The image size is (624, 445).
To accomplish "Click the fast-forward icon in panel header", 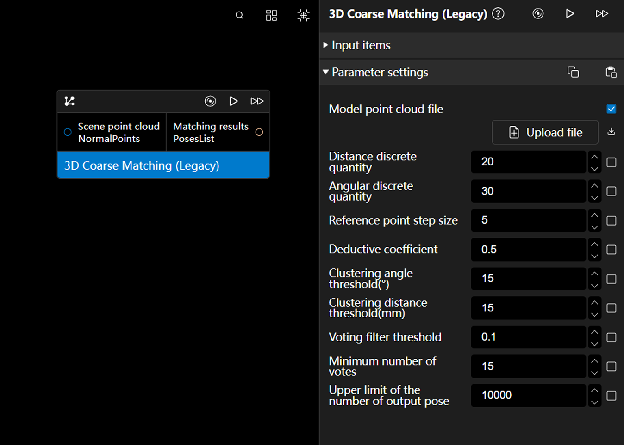I will [601, 14].
